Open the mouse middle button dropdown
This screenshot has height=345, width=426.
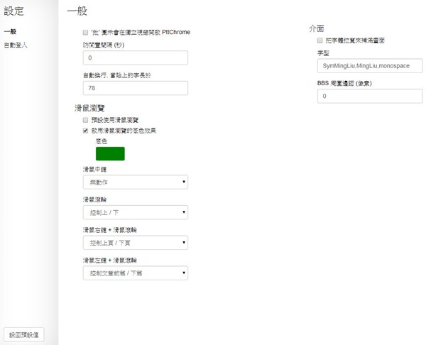click(135, 182)
